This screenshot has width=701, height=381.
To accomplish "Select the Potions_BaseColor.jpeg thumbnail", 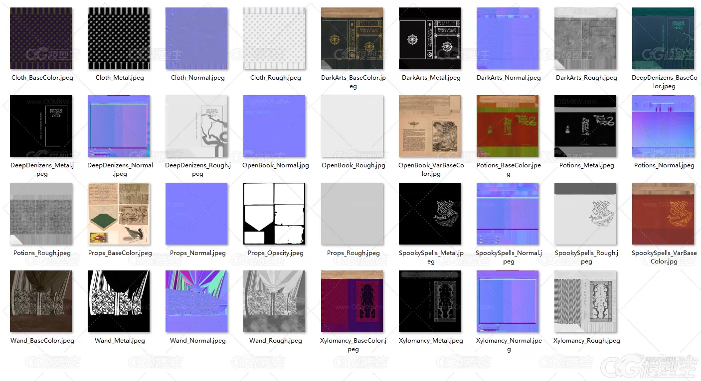I will [x=508, y=126].
